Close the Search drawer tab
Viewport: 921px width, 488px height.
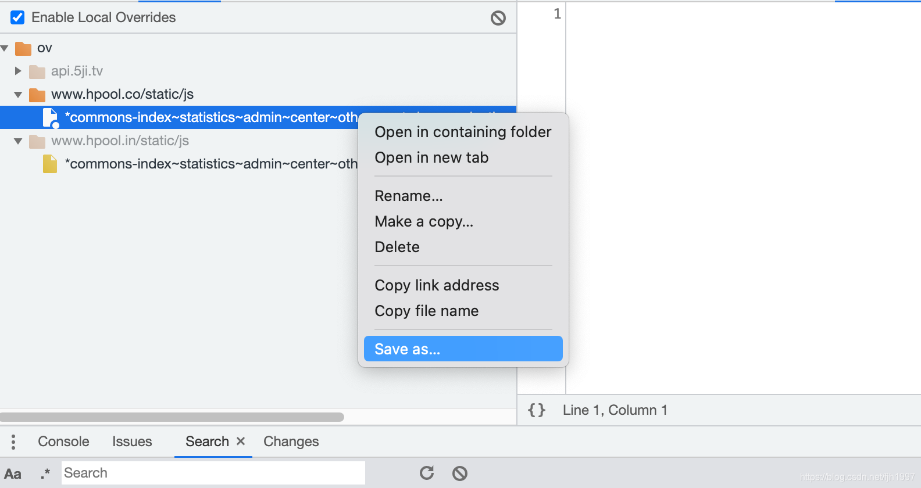pyautogui.click(x=241, y=442)
